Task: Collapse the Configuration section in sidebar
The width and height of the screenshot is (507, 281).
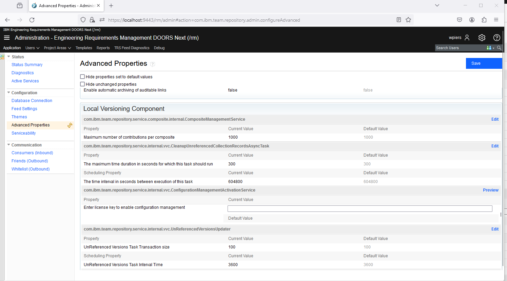Action: 9,93
